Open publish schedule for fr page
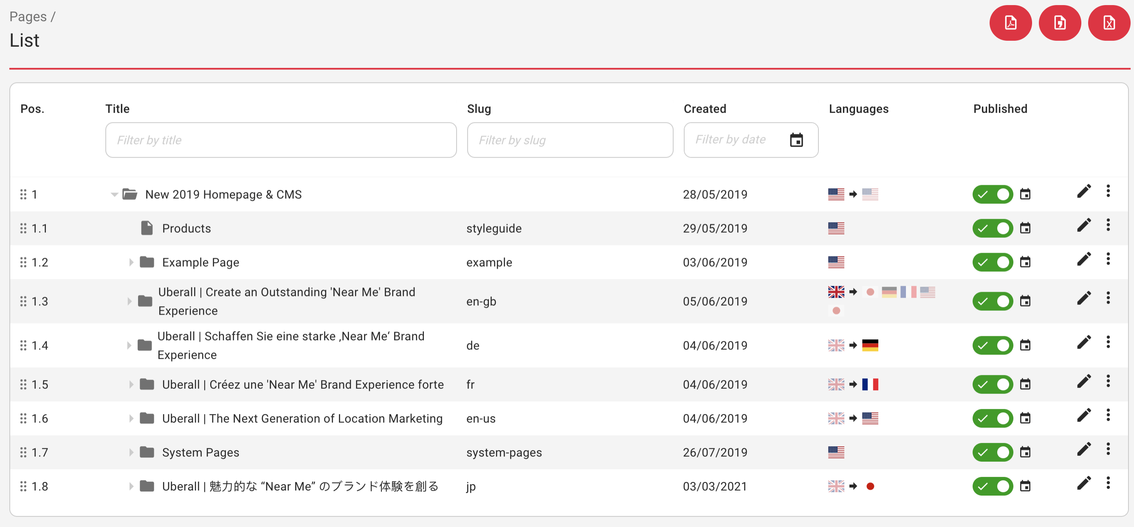 [x=1025, y=384]
